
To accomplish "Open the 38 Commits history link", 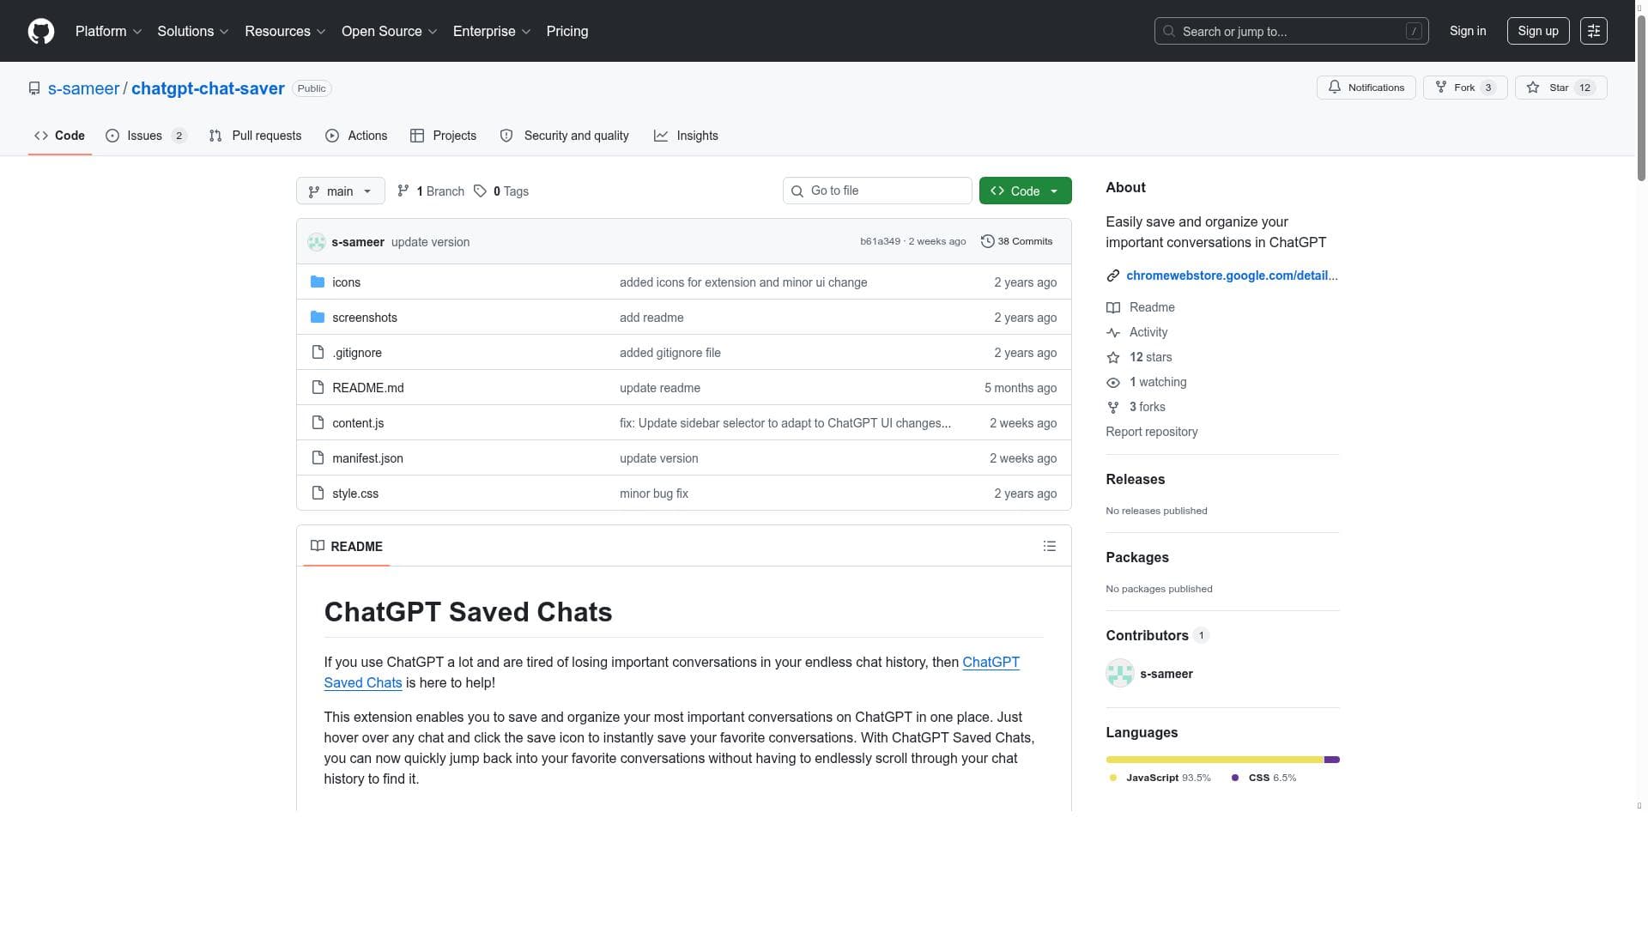I will click(x=1017, y=241).
